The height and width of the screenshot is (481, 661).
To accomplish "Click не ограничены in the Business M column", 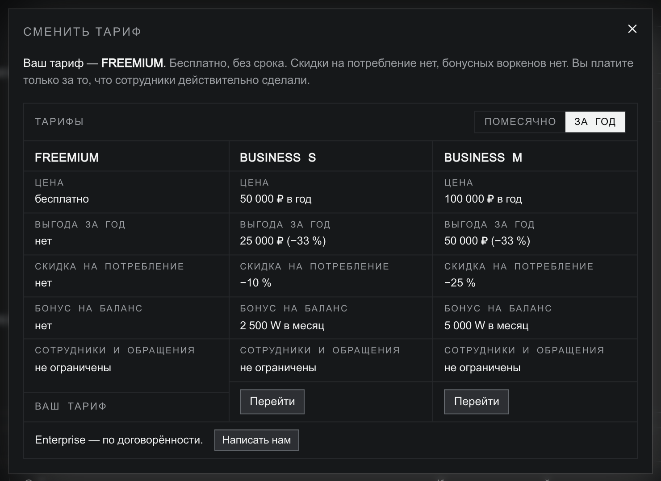I will pos(482,368).
